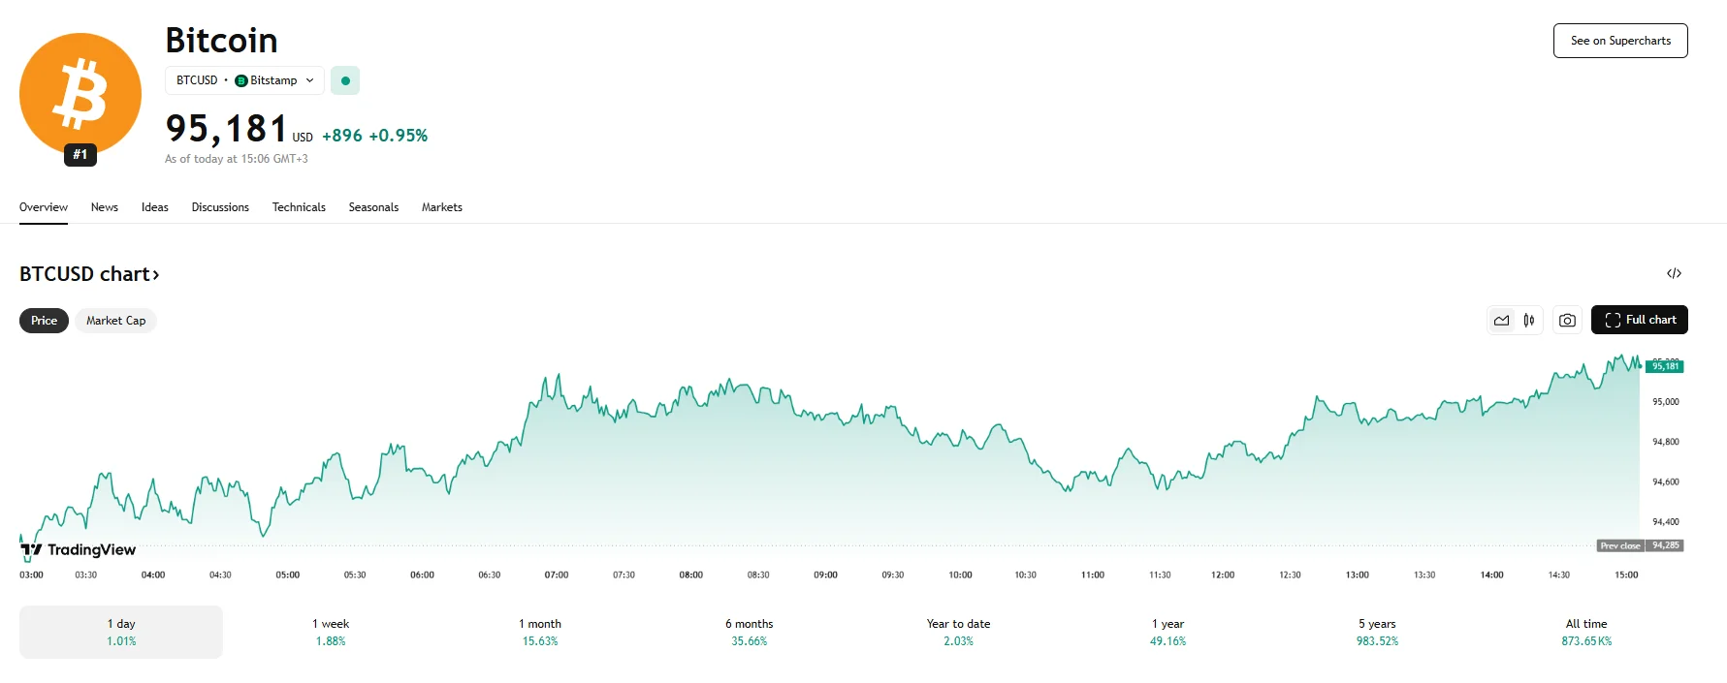Click the green market status indicator

tap(345, 80)
